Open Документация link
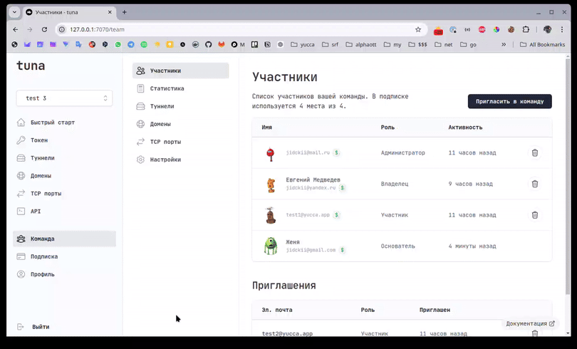Viewport: 577px width, 349px height. click(530, 323)
